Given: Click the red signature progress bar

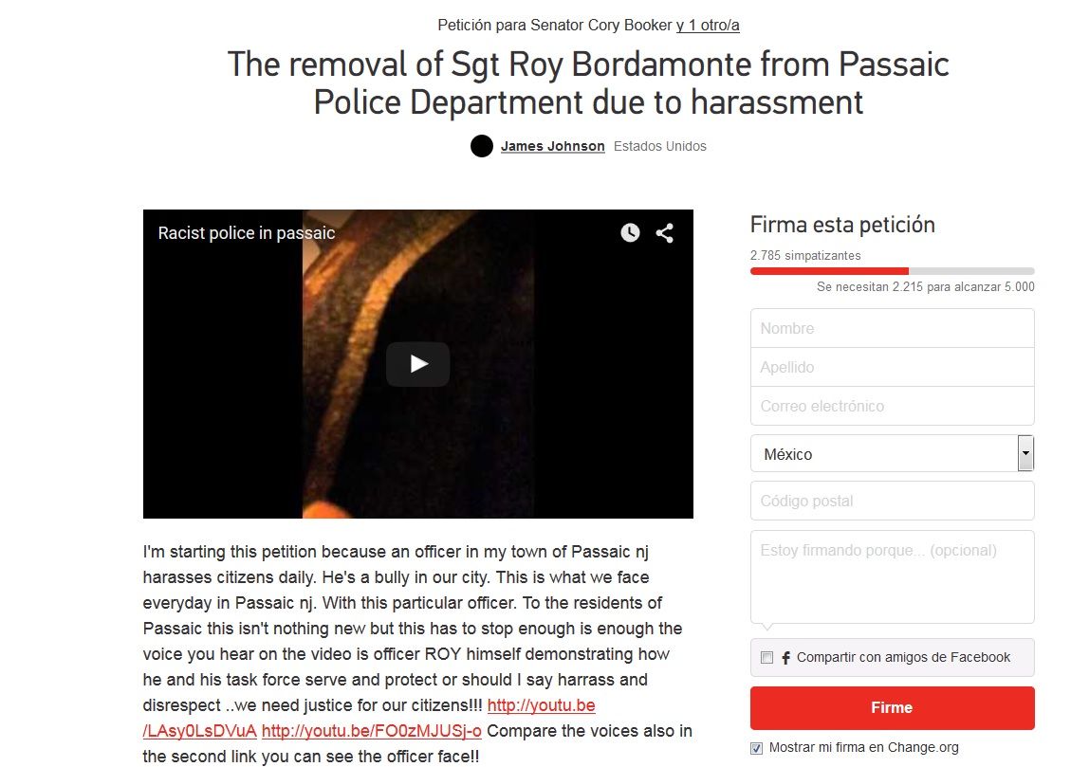Looking at the screenshot, I should coord(829,271).
